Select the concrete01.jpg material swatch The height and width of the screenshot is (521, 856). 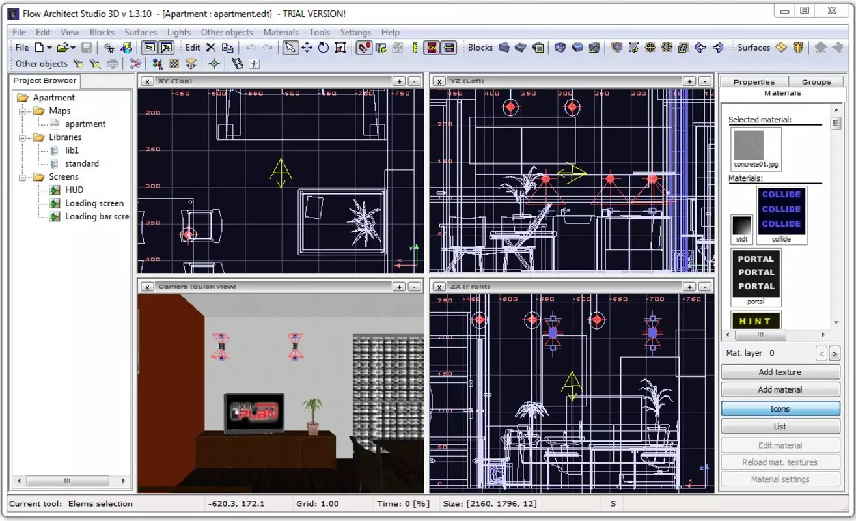[756, 149]
